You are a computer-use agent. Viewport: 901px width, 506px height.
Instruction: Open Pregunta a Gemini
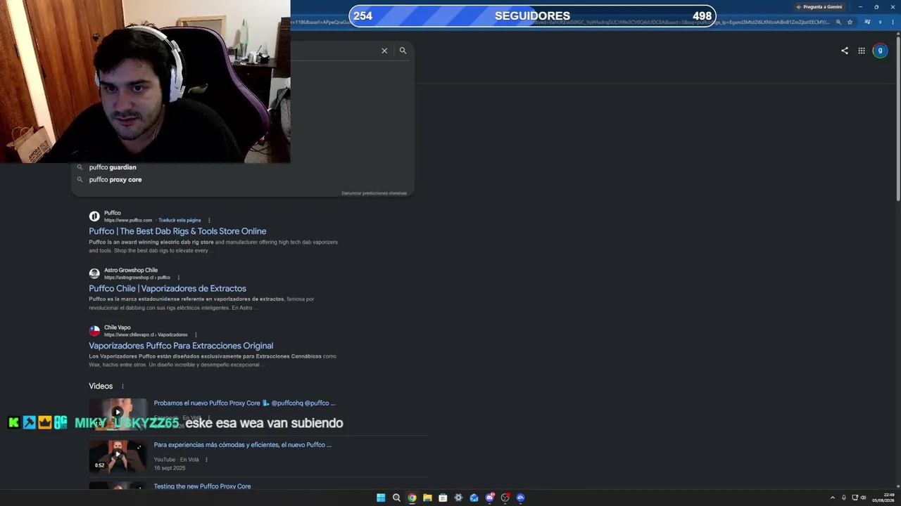(819, 7)
